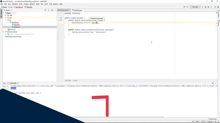Open the Code menu
The image size is (220, 123).
point(21,4)
